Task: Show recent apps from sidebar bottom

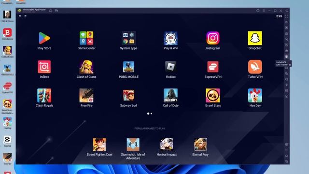Action: pos(286,161)
